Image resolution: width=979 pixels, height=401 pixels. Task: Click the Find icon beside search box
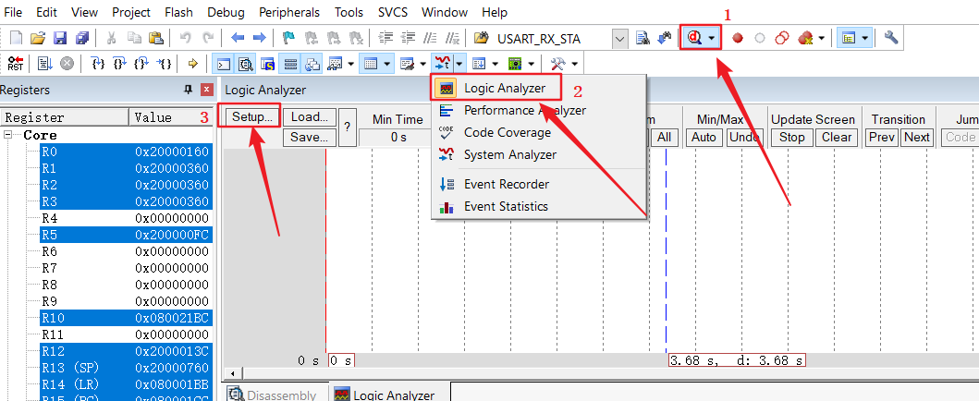[643, 38]
